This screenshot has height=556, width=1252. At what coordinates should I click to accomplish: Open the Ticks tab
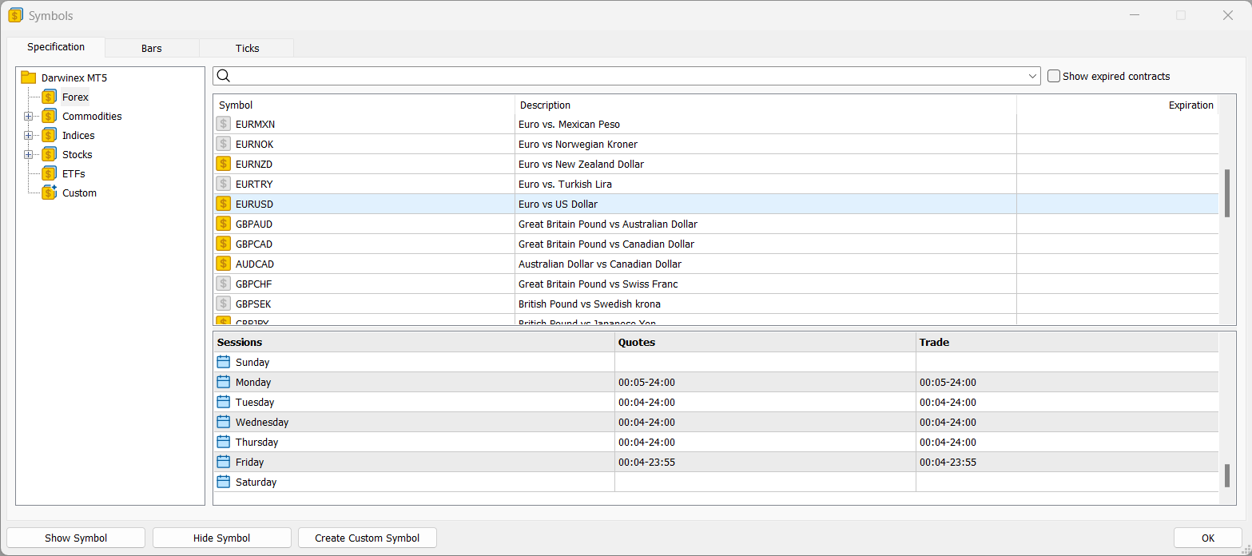pyautogui.click(x=247, y=47)
